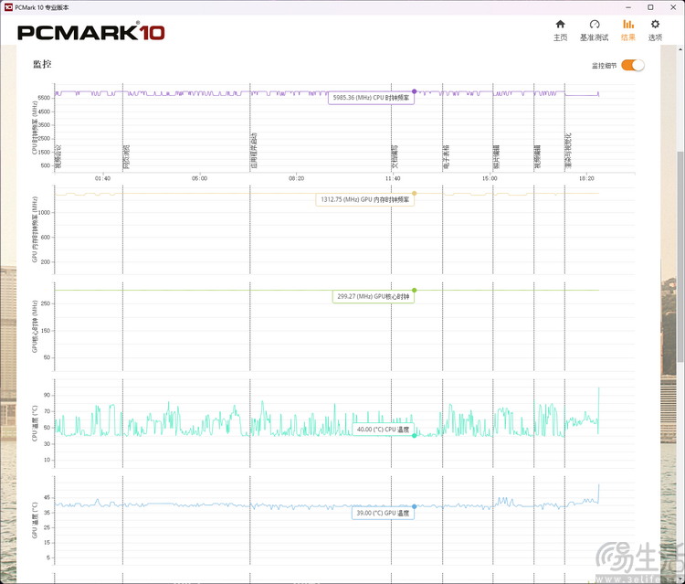Click the vertical scrollbar on right edge
Image resolution: width=685 pixels, height=584 pixels.
(x=680, y=256)
